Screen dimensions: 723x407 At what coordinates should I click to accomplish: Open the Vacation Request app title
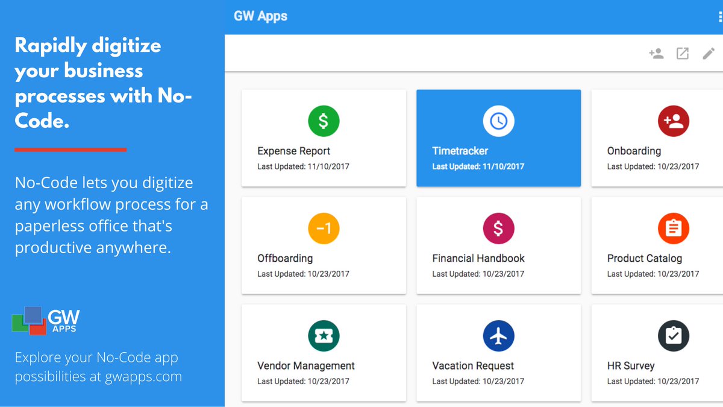point(473,365)
